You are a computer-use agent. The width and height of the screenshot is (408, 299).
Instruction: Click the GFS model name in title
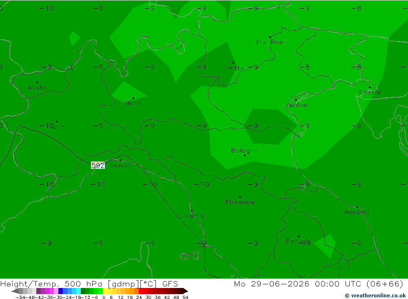pos(170,283)
